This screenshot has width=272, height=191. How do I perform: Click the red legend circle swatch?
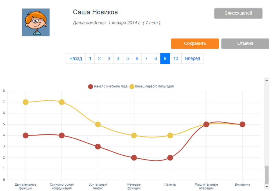tap(91, 87)
